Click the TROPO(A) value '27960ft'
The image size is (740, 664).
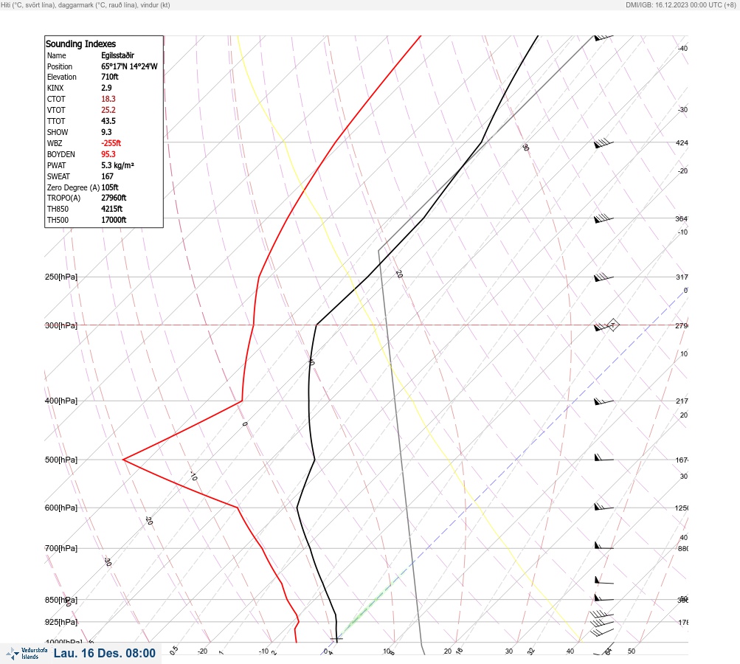pyautogui.click(x=114, y=198)
